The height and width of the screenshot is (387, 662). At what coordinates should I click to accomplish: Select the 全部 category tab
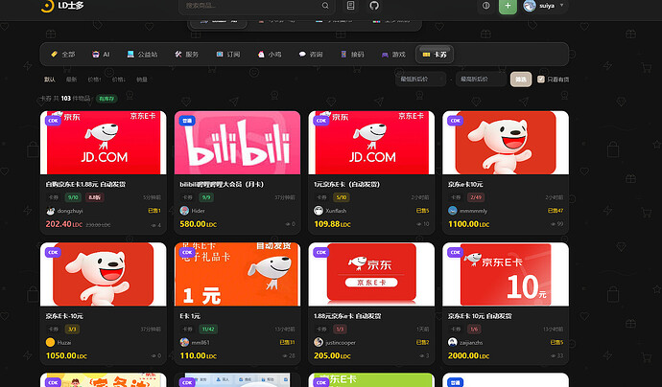coord(62,55)
